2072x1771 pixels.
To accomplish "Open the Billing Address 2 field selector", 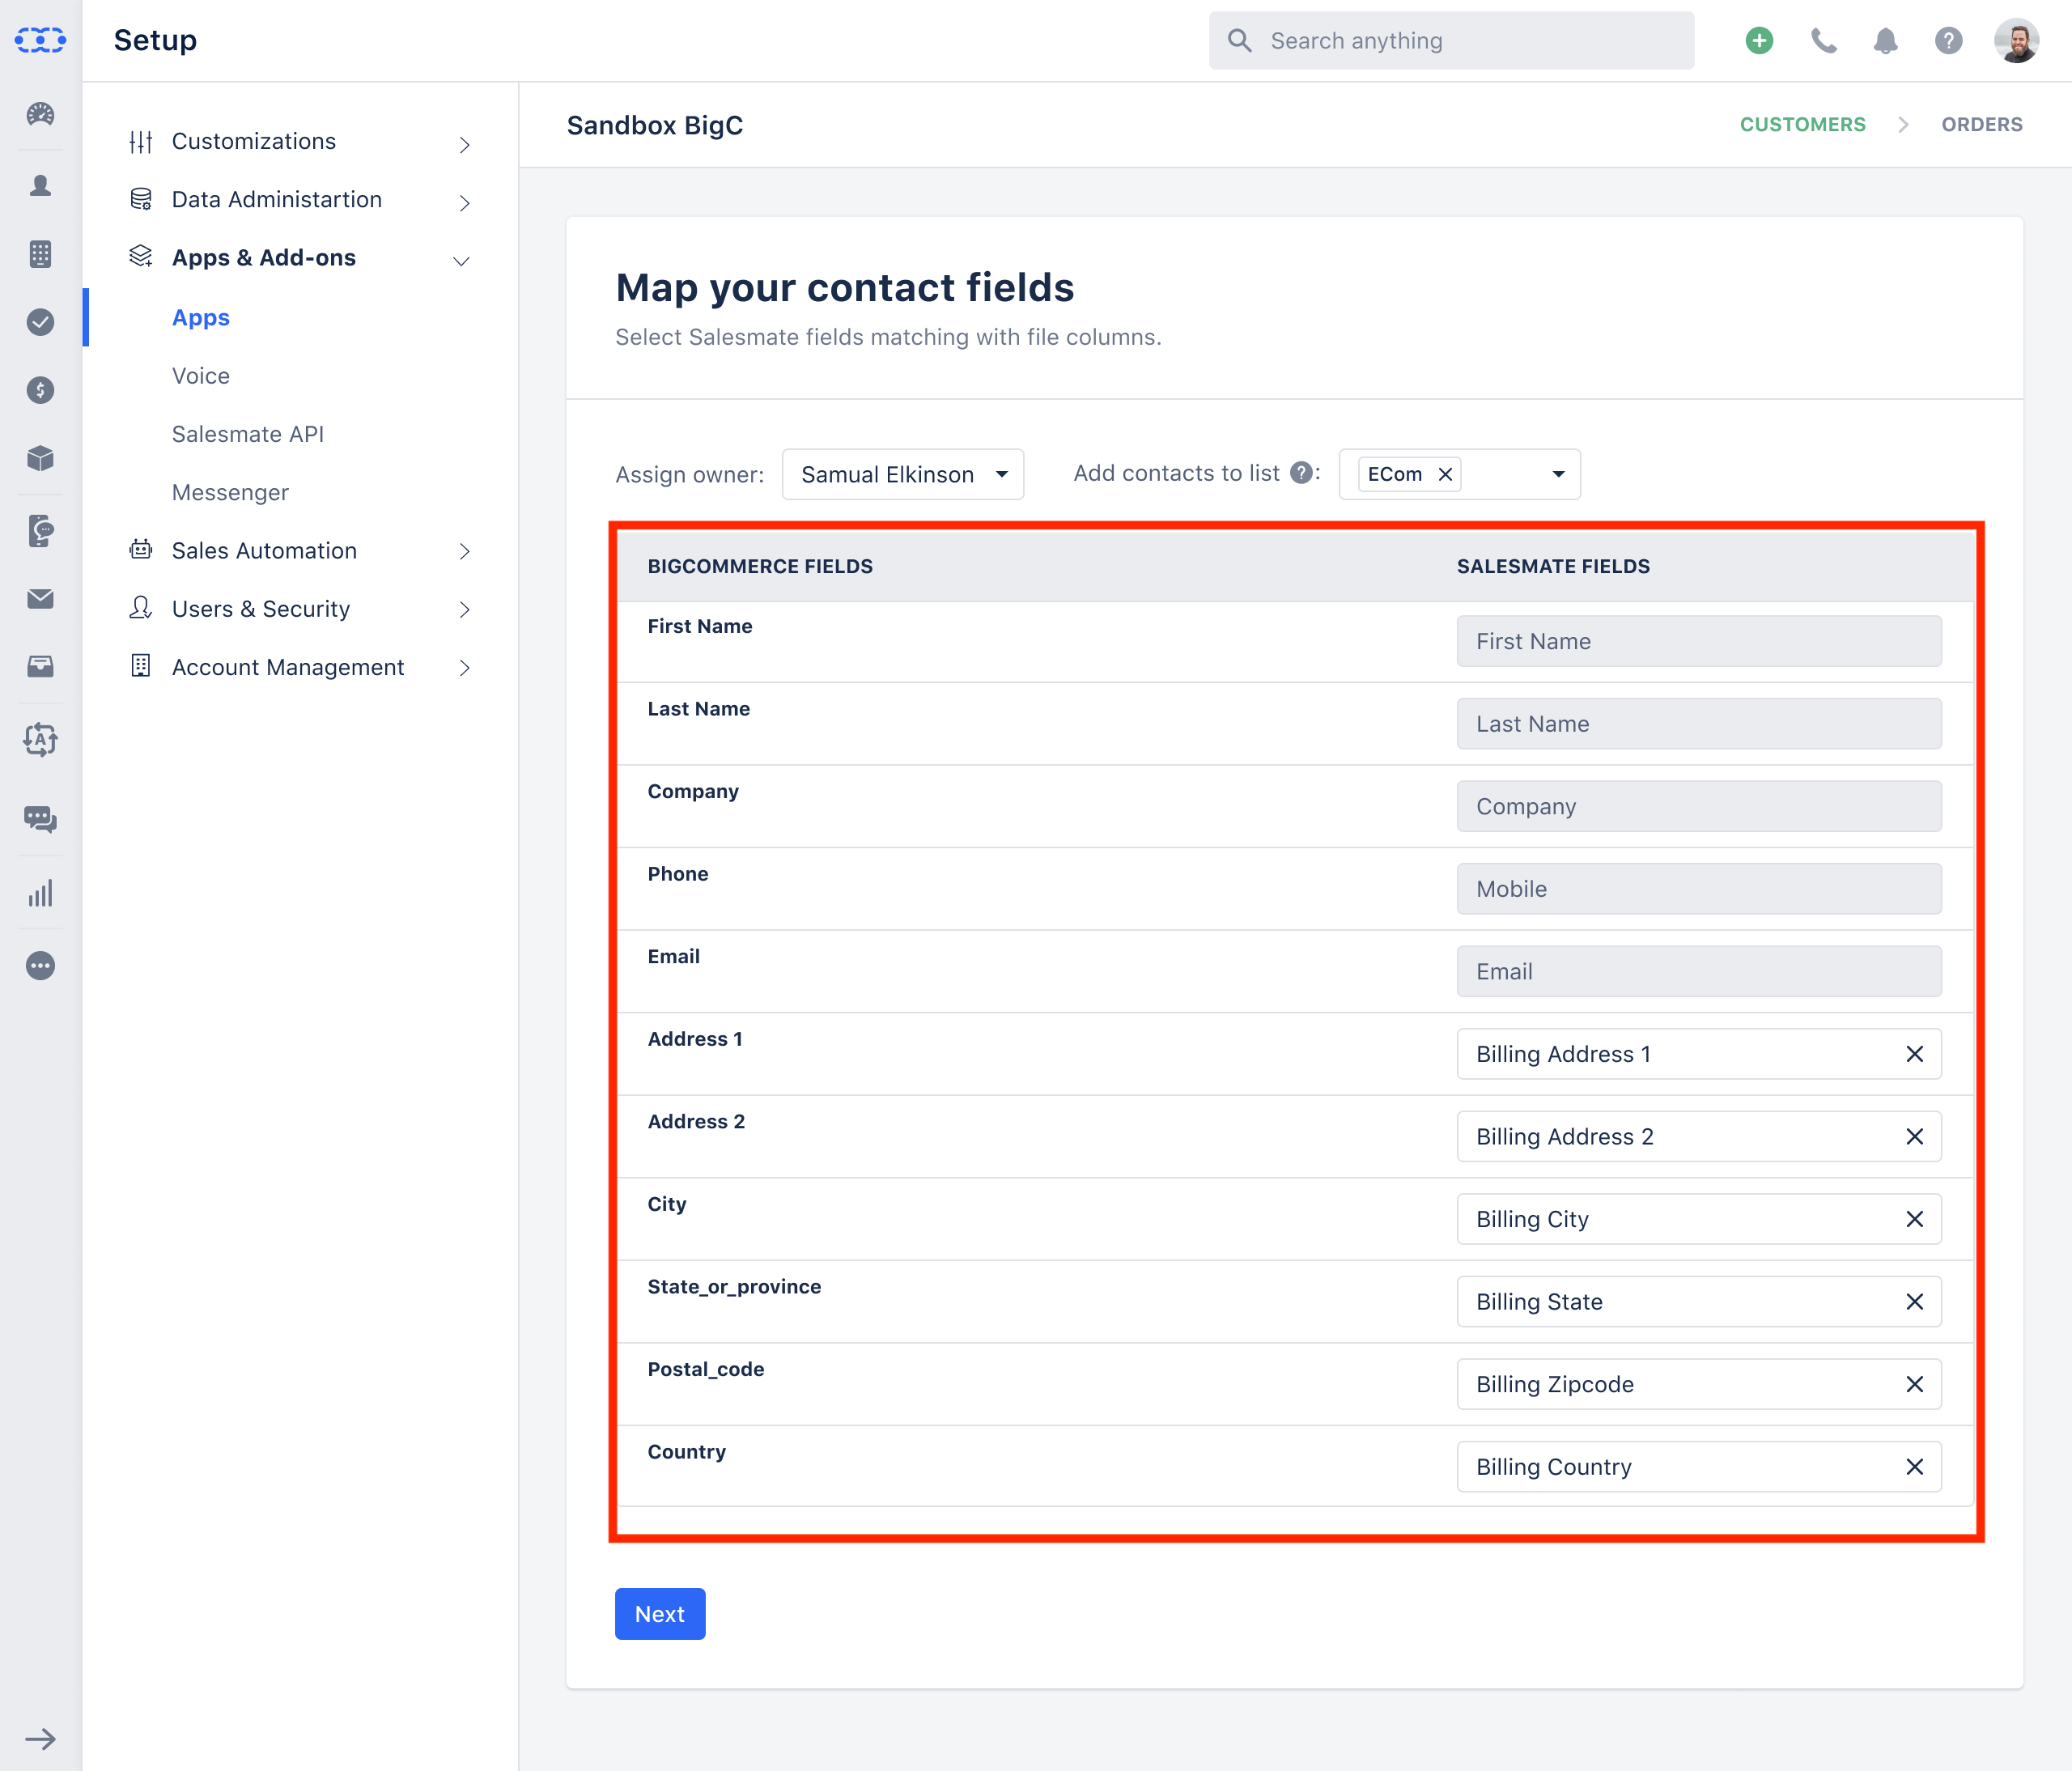I will [x=1699, y=1137].
